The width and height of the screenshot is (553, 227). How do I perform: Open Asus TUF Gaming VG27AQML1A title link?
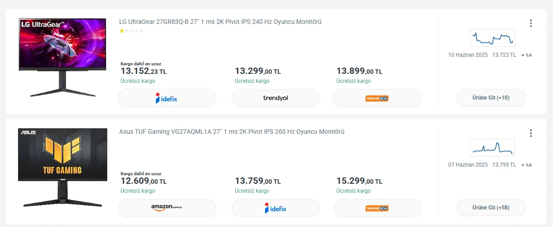(232, 132)
